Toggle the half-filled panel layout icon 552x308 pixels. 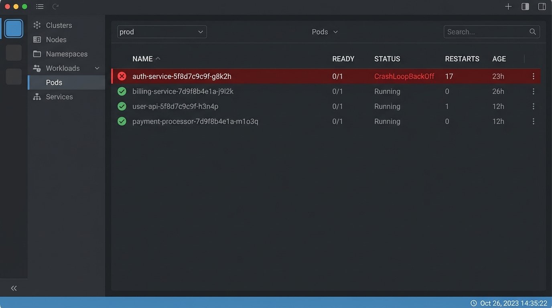click(x=525, y=6)
